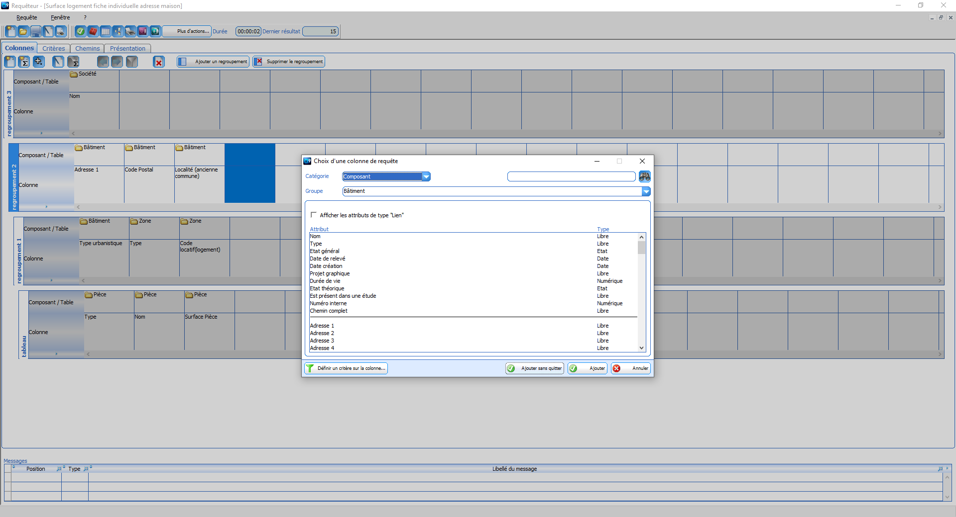This screenshot has height=517, width=956.
Task: Click the attribute list's scroll down arrow
Action: [641, 348]
